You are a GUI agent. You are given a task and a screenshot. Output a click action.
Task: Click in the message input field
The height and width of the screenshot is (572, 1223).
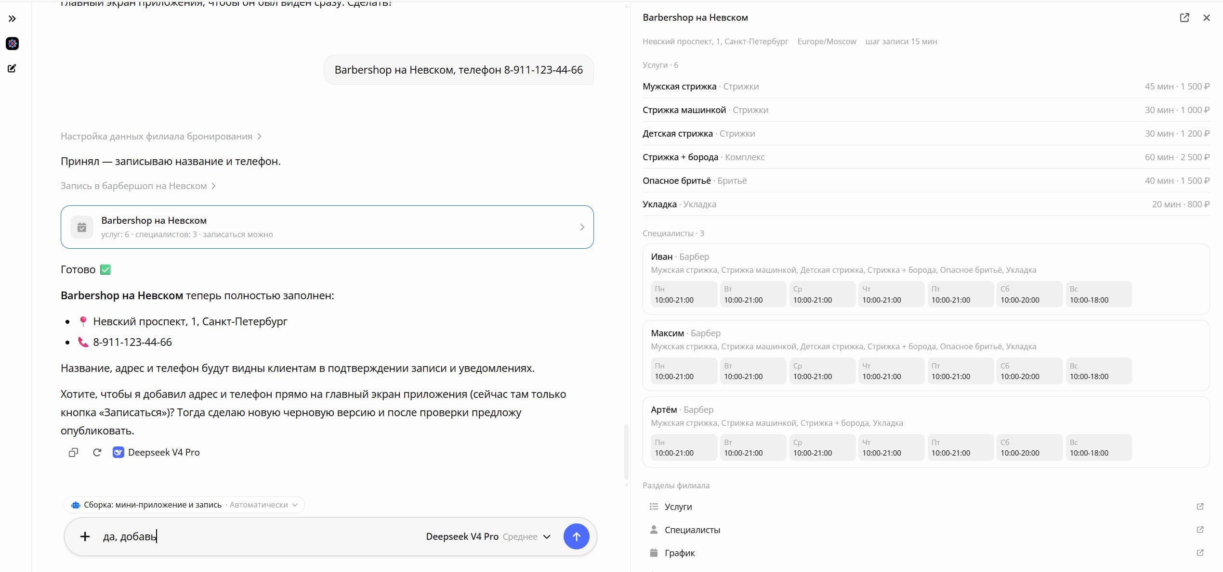tap(260, 537)
